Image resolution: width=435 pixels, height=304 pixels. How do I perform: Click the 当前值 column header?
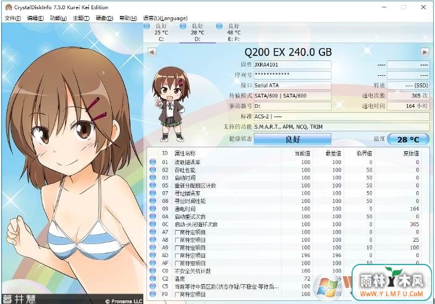[297, 153]
